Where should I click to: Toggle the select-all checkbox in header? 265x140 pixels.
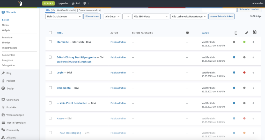click(50, 33)
